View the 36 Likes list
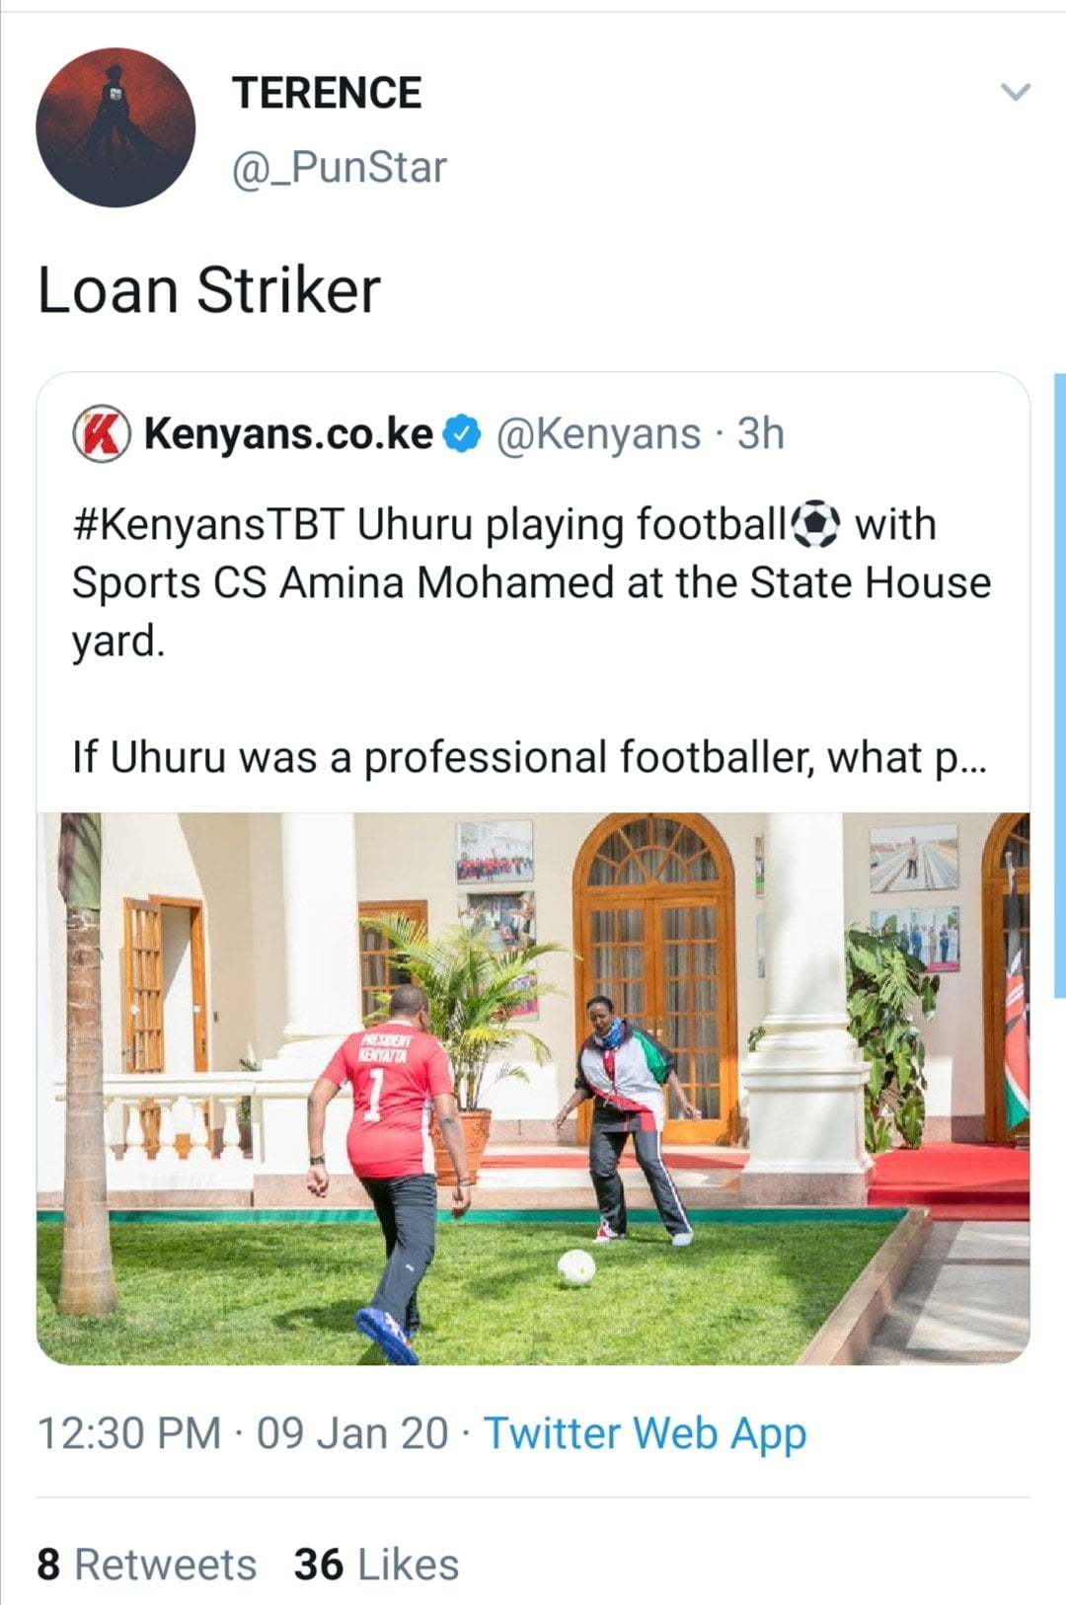Viewport: 1066px width, 1605px height. pos(376,1565)
